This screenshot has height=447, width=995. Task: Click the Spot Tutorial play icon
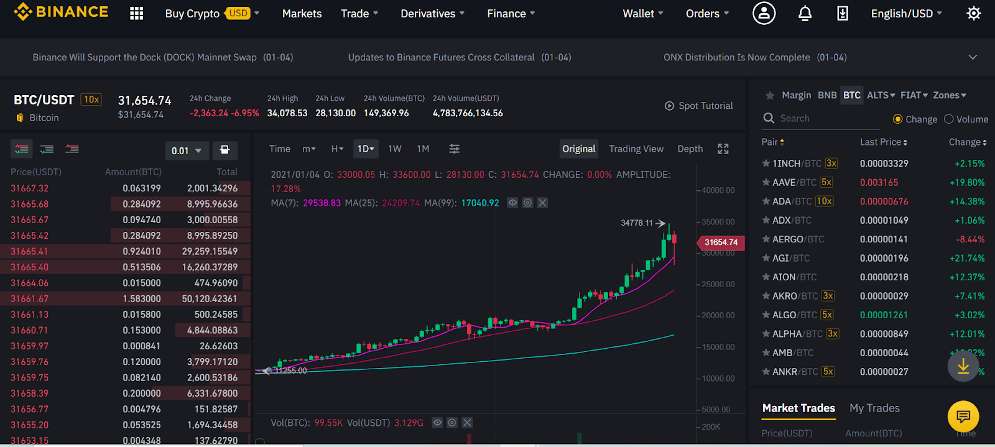coord(670,106)
